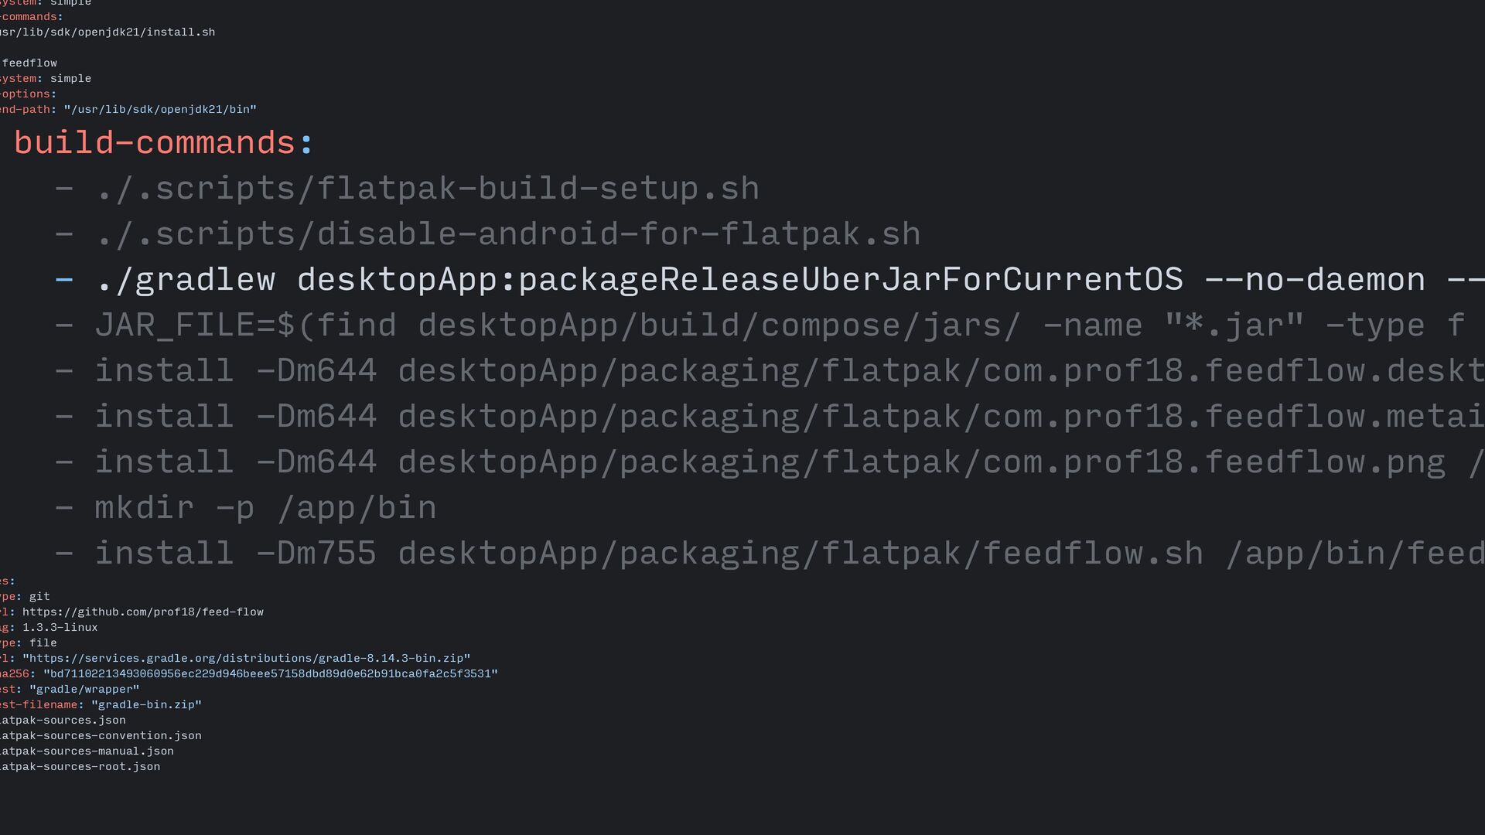
Task: Select the flatpak-sources-convention.json entry
Action: pyautogui.click(x=101, y=736)
